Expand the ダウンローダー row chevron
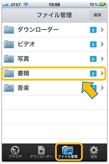 (102, 30)
